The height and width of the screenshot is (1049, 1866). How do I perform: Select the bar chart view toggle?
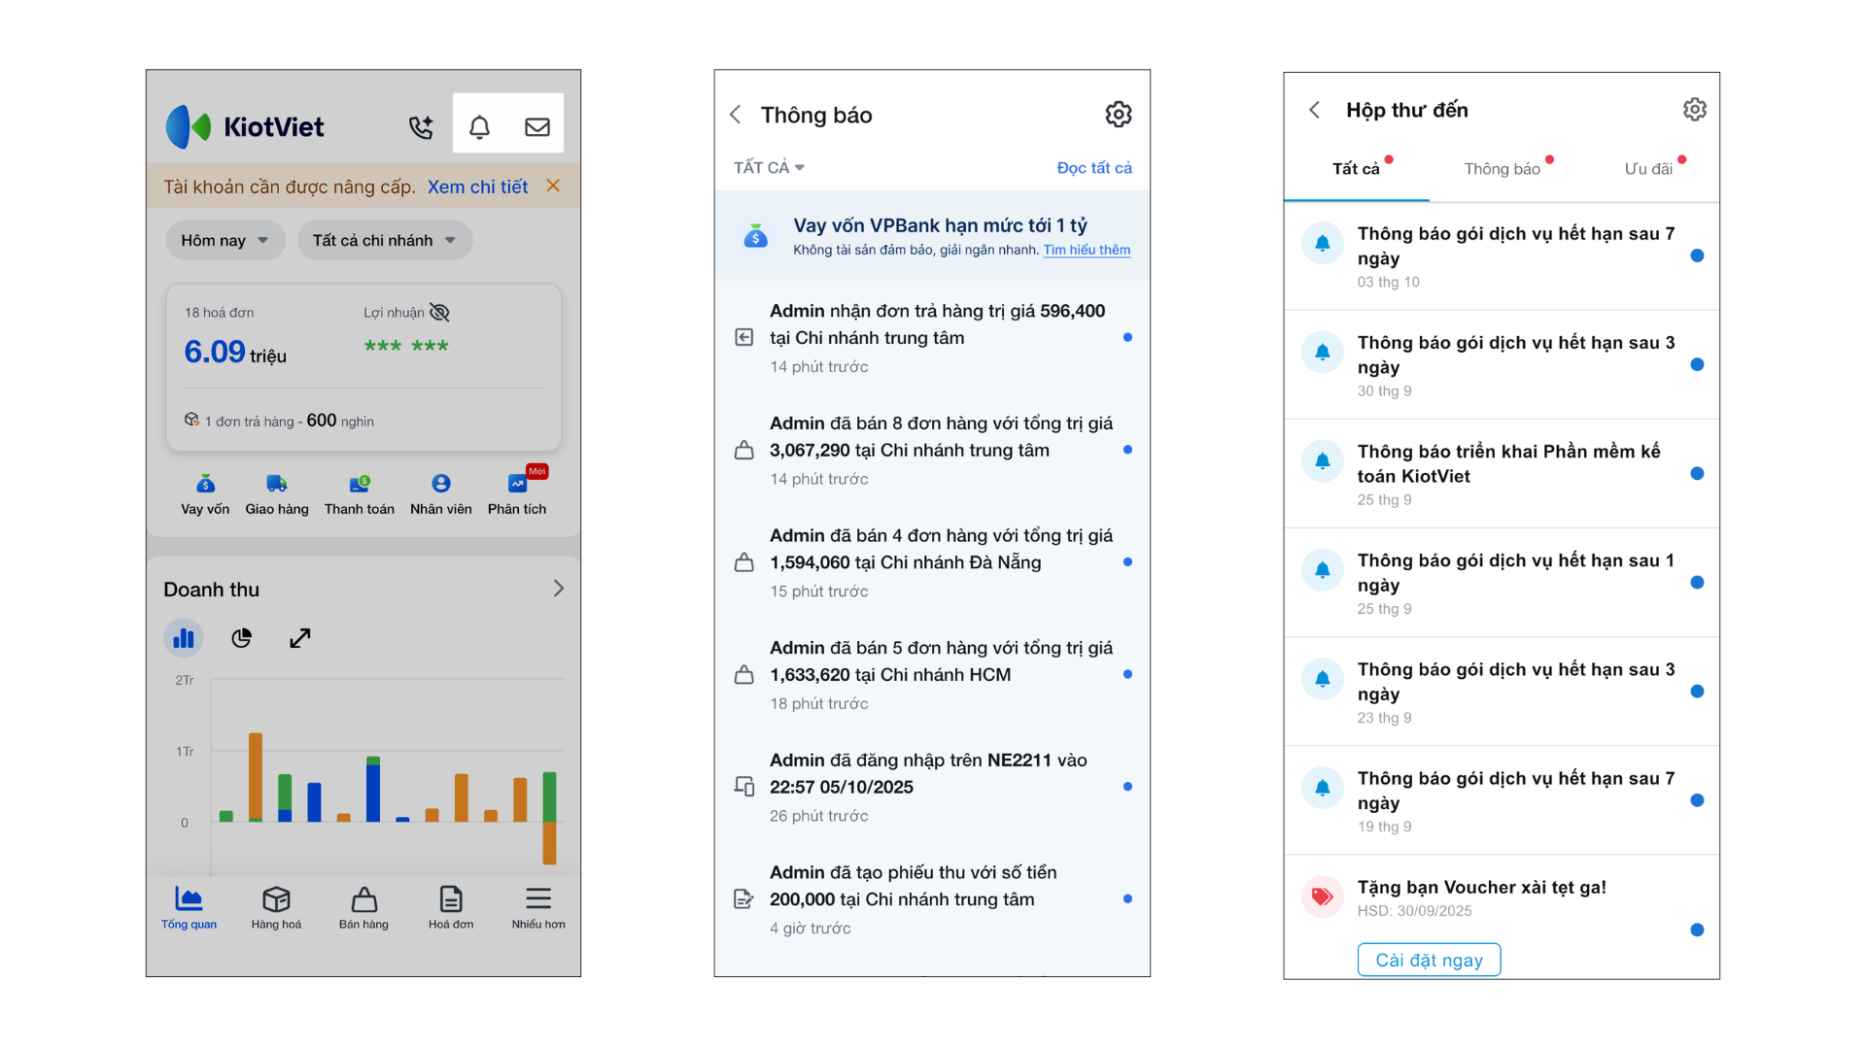[x=184, y=638]
